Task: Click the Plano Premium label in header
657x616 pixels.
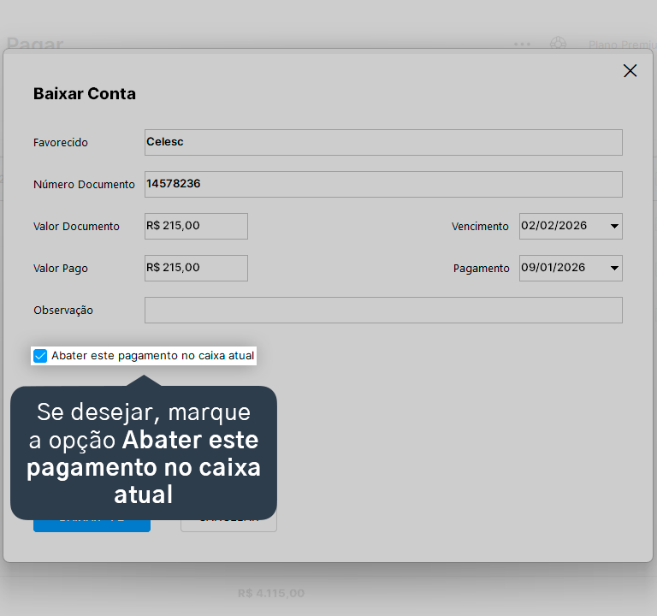Action: point(622,44)
